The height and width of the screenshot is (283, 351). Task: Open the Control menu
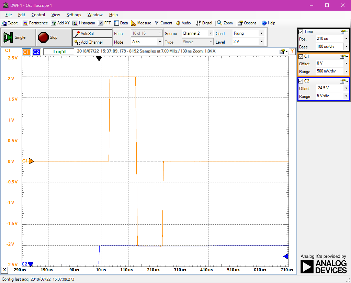tap(38, 15)
